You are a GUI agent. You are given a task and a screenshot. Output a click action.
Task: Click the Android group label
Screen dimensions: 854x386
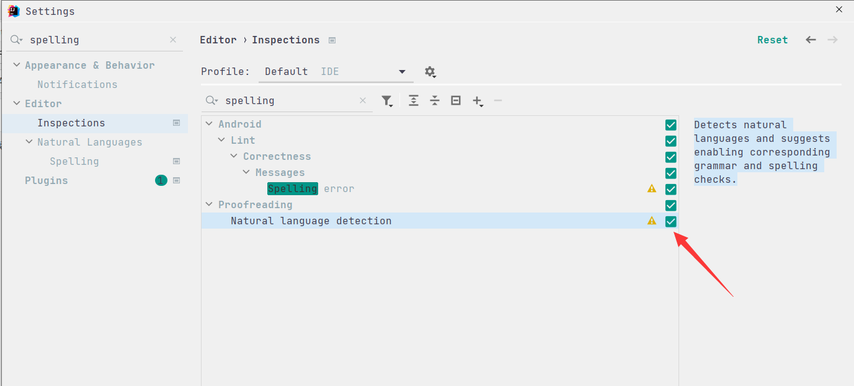click(240, 124)
